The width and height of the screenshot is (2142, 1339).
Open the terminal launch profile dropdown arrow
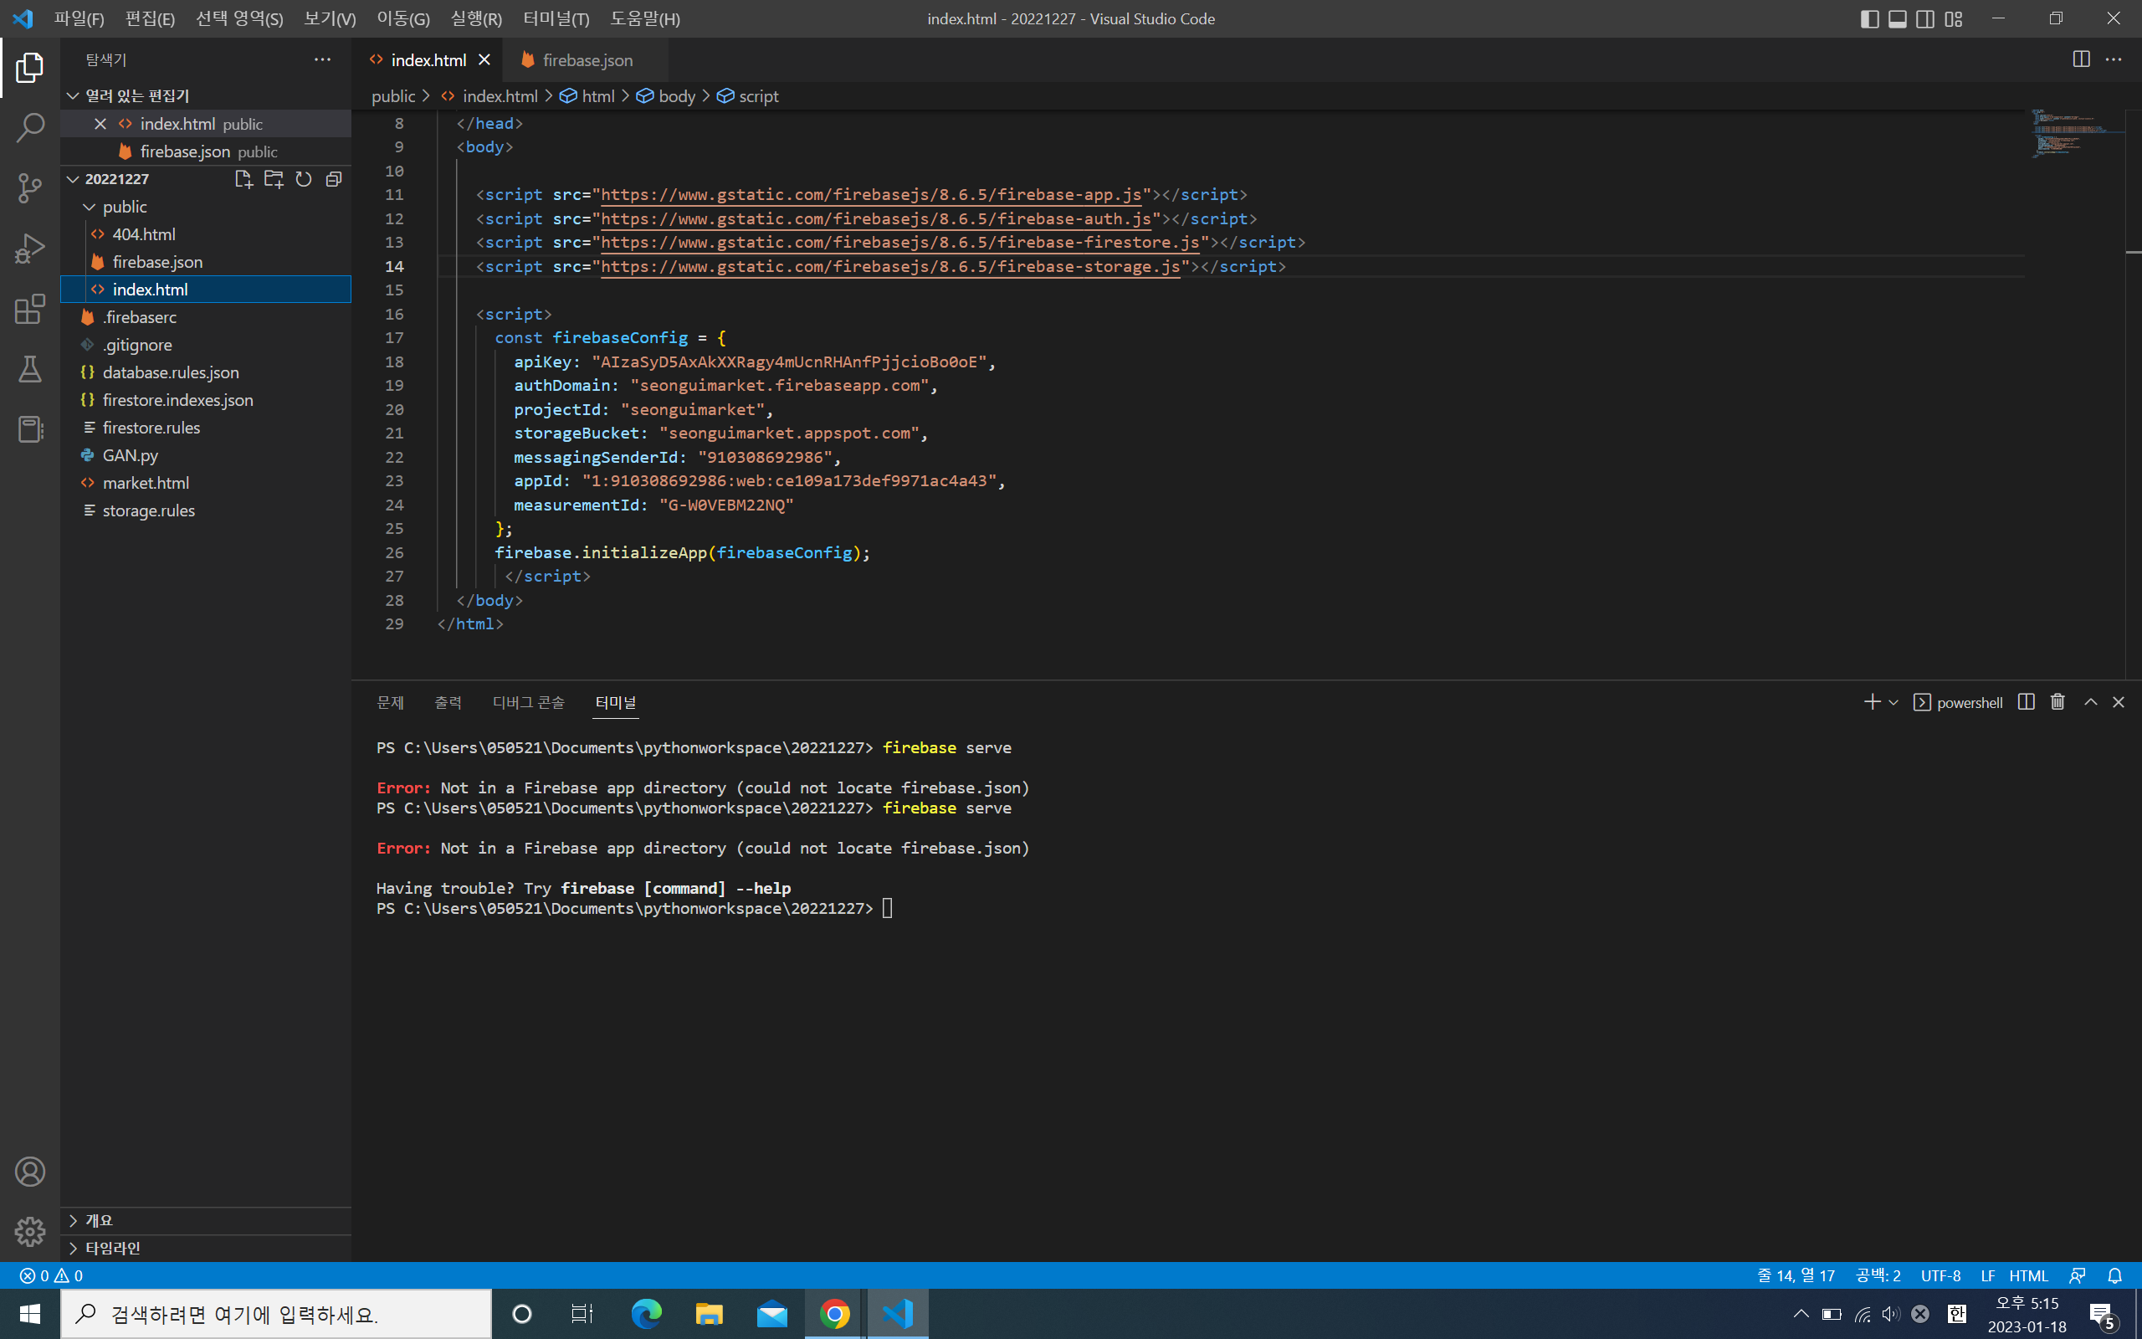click(1893, 702)
